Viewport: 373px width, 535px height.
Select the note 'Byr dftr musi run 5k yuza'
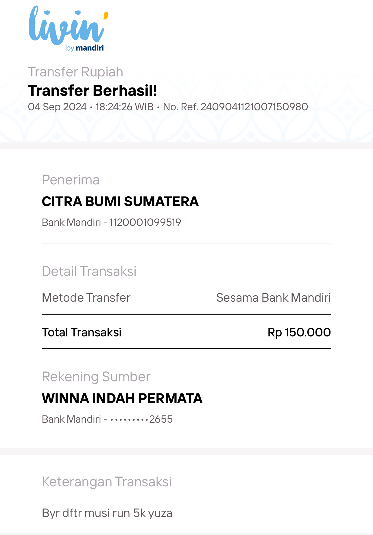pyautogui.click(x=107, y=513)
